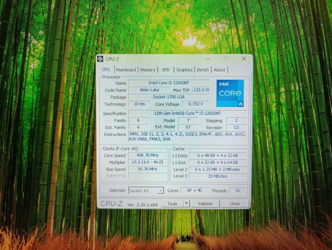Click the Instructions list starting with MMX
The height and width of the screenshot is (250, 332).
pos(188,137)
